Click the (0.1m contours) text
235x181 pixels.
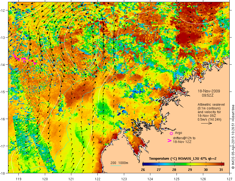point(209,108)
